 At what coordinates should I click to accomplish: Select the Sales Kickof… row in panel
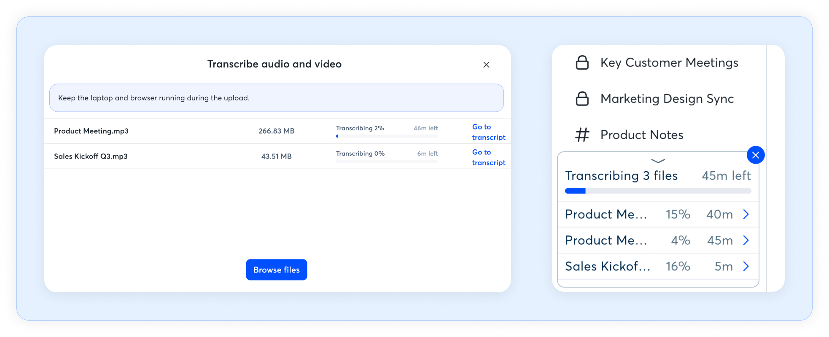point(658,266)
